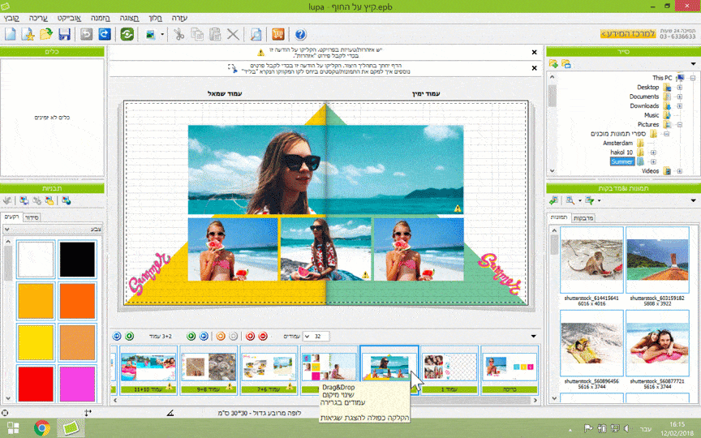
Task: Collapse the Pictures folder node
Action: click(678, 124)
